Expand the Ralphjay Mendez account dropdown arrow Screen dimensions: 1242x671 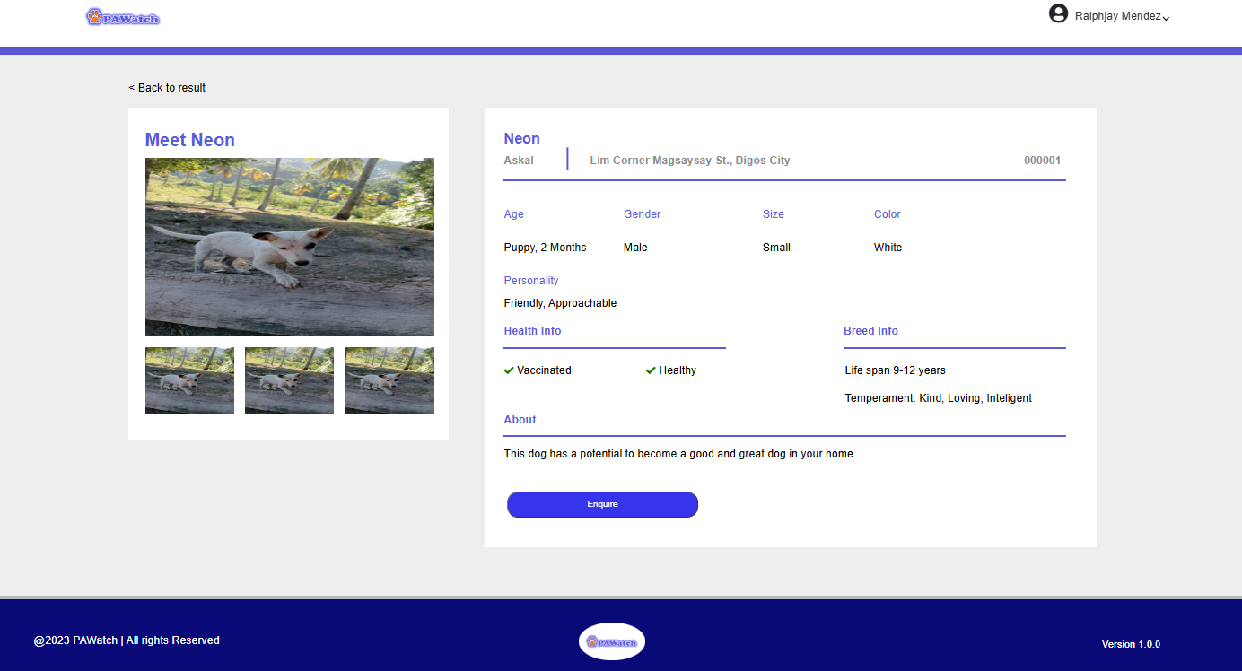tap(1166, 18)
